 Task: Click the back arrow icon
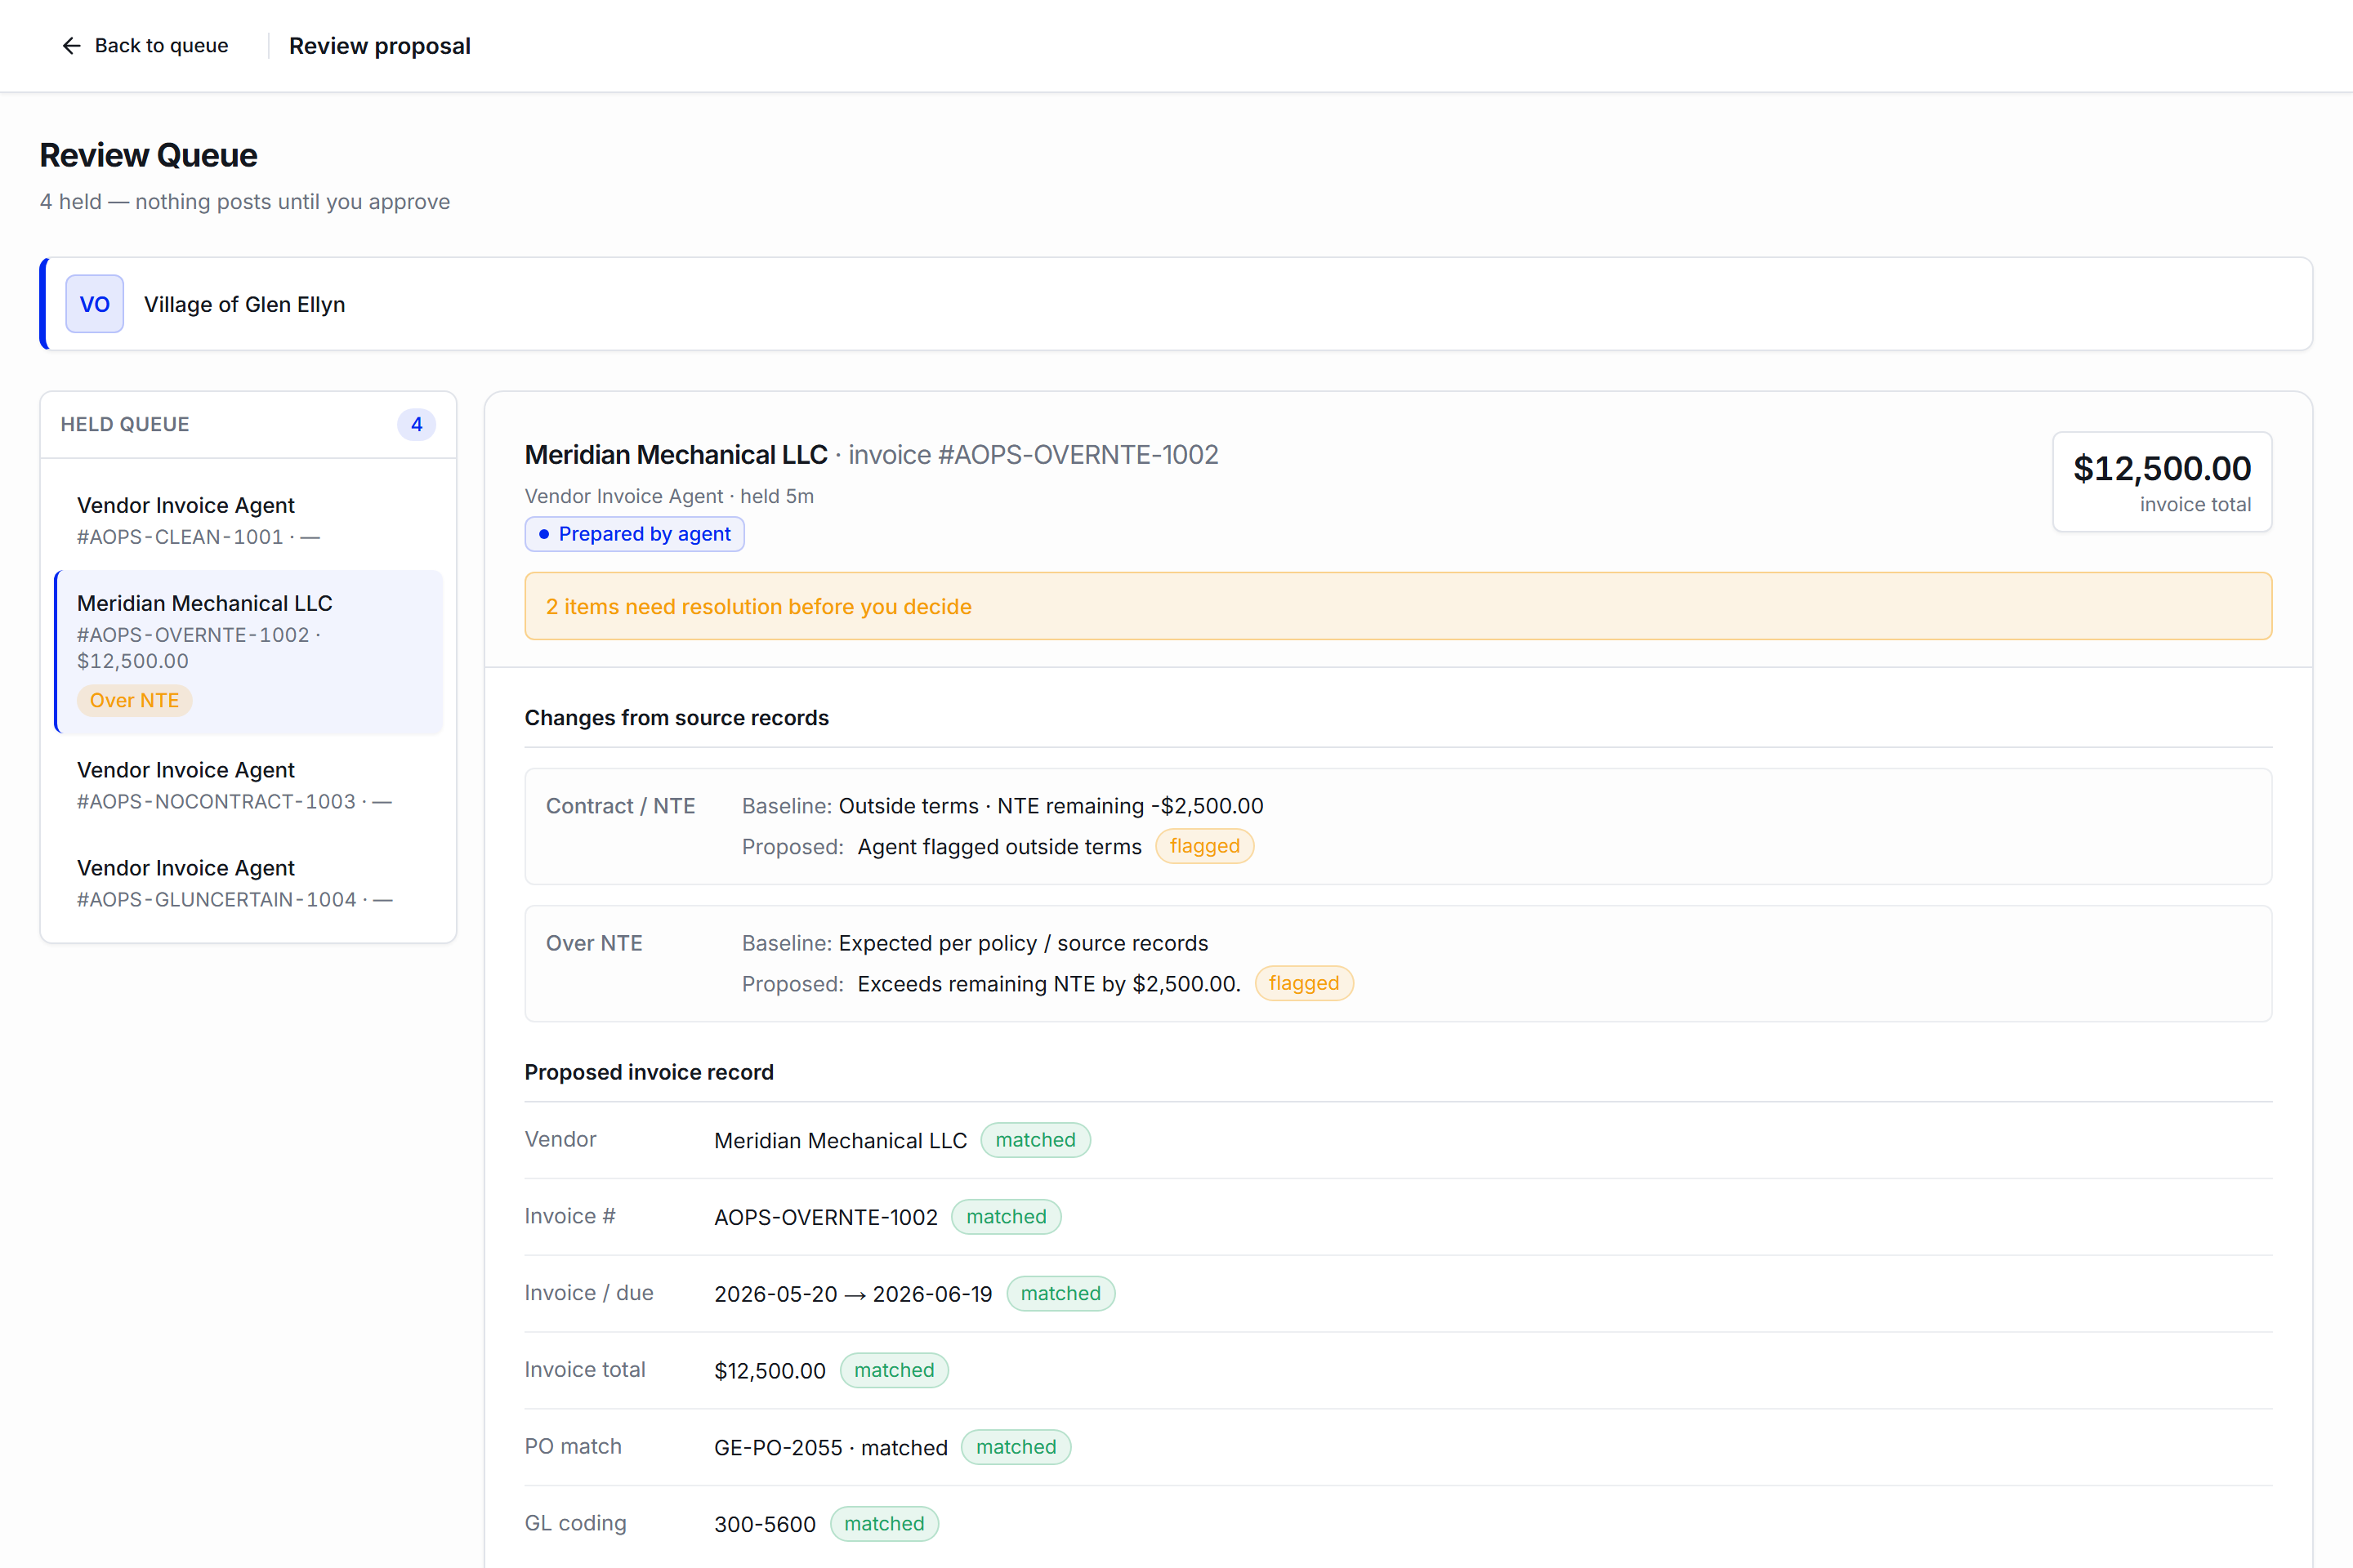pos(71,46)
